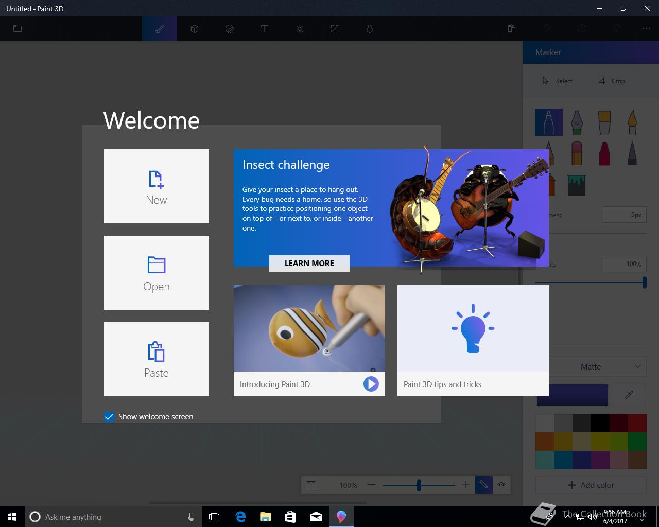The height and width of the screenshot is (527, 659).
Task: Choose the Crop tool
Action: tap(611, 81)
